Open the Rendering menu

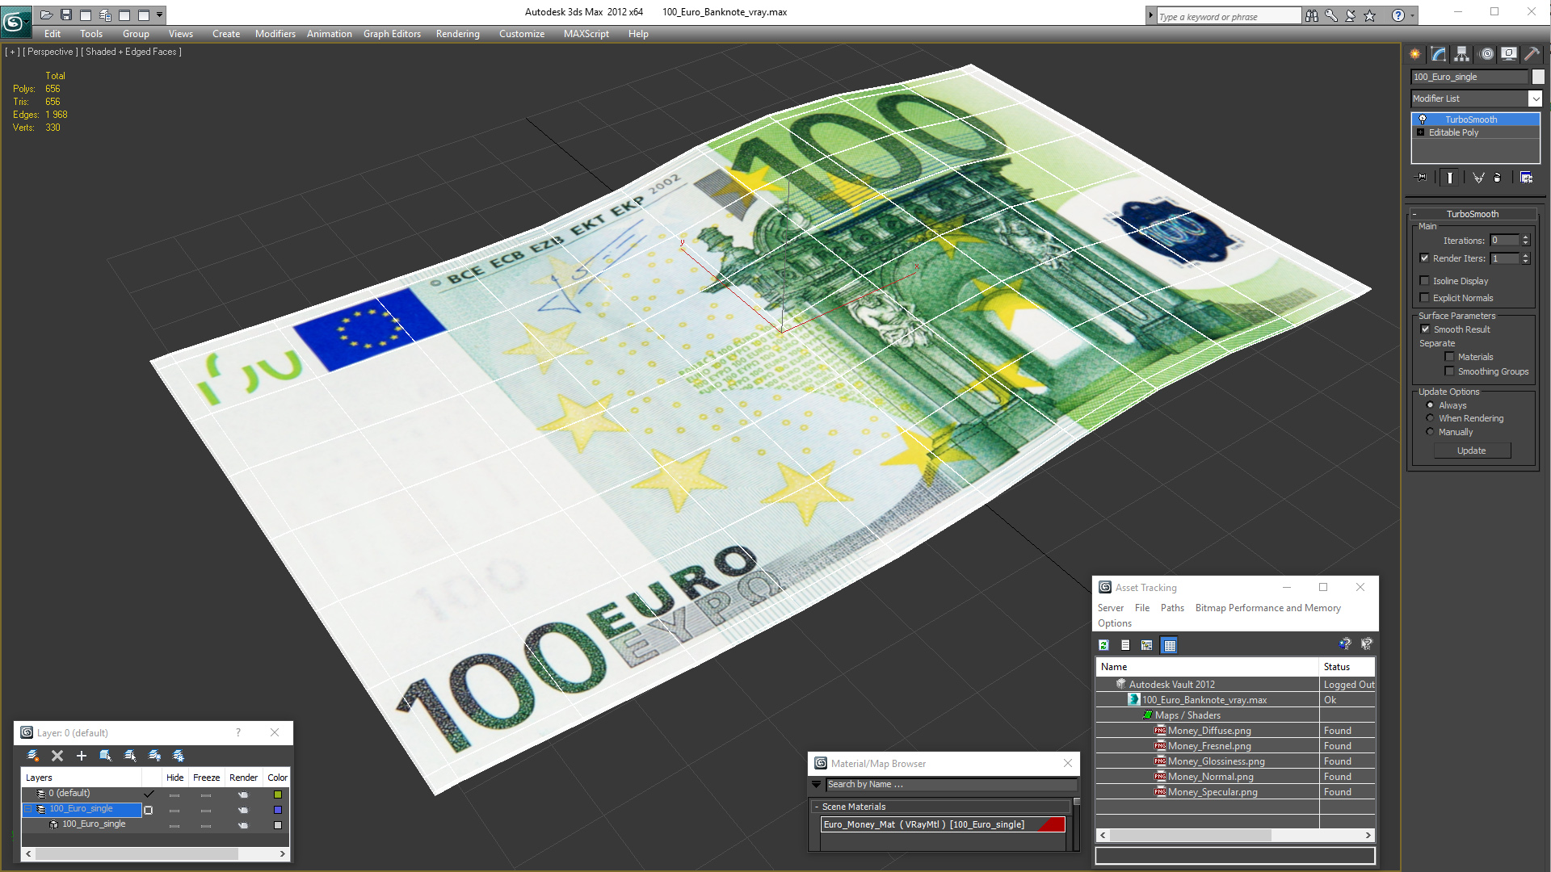click(x=458, y=34)
